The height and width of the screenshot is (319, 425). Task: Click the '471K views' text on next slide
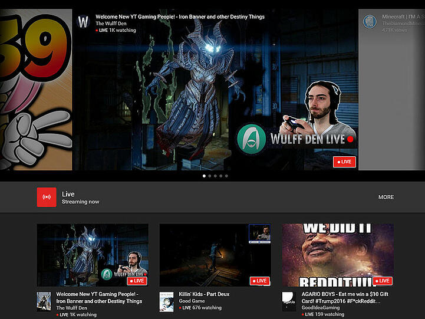pos(394,30)
